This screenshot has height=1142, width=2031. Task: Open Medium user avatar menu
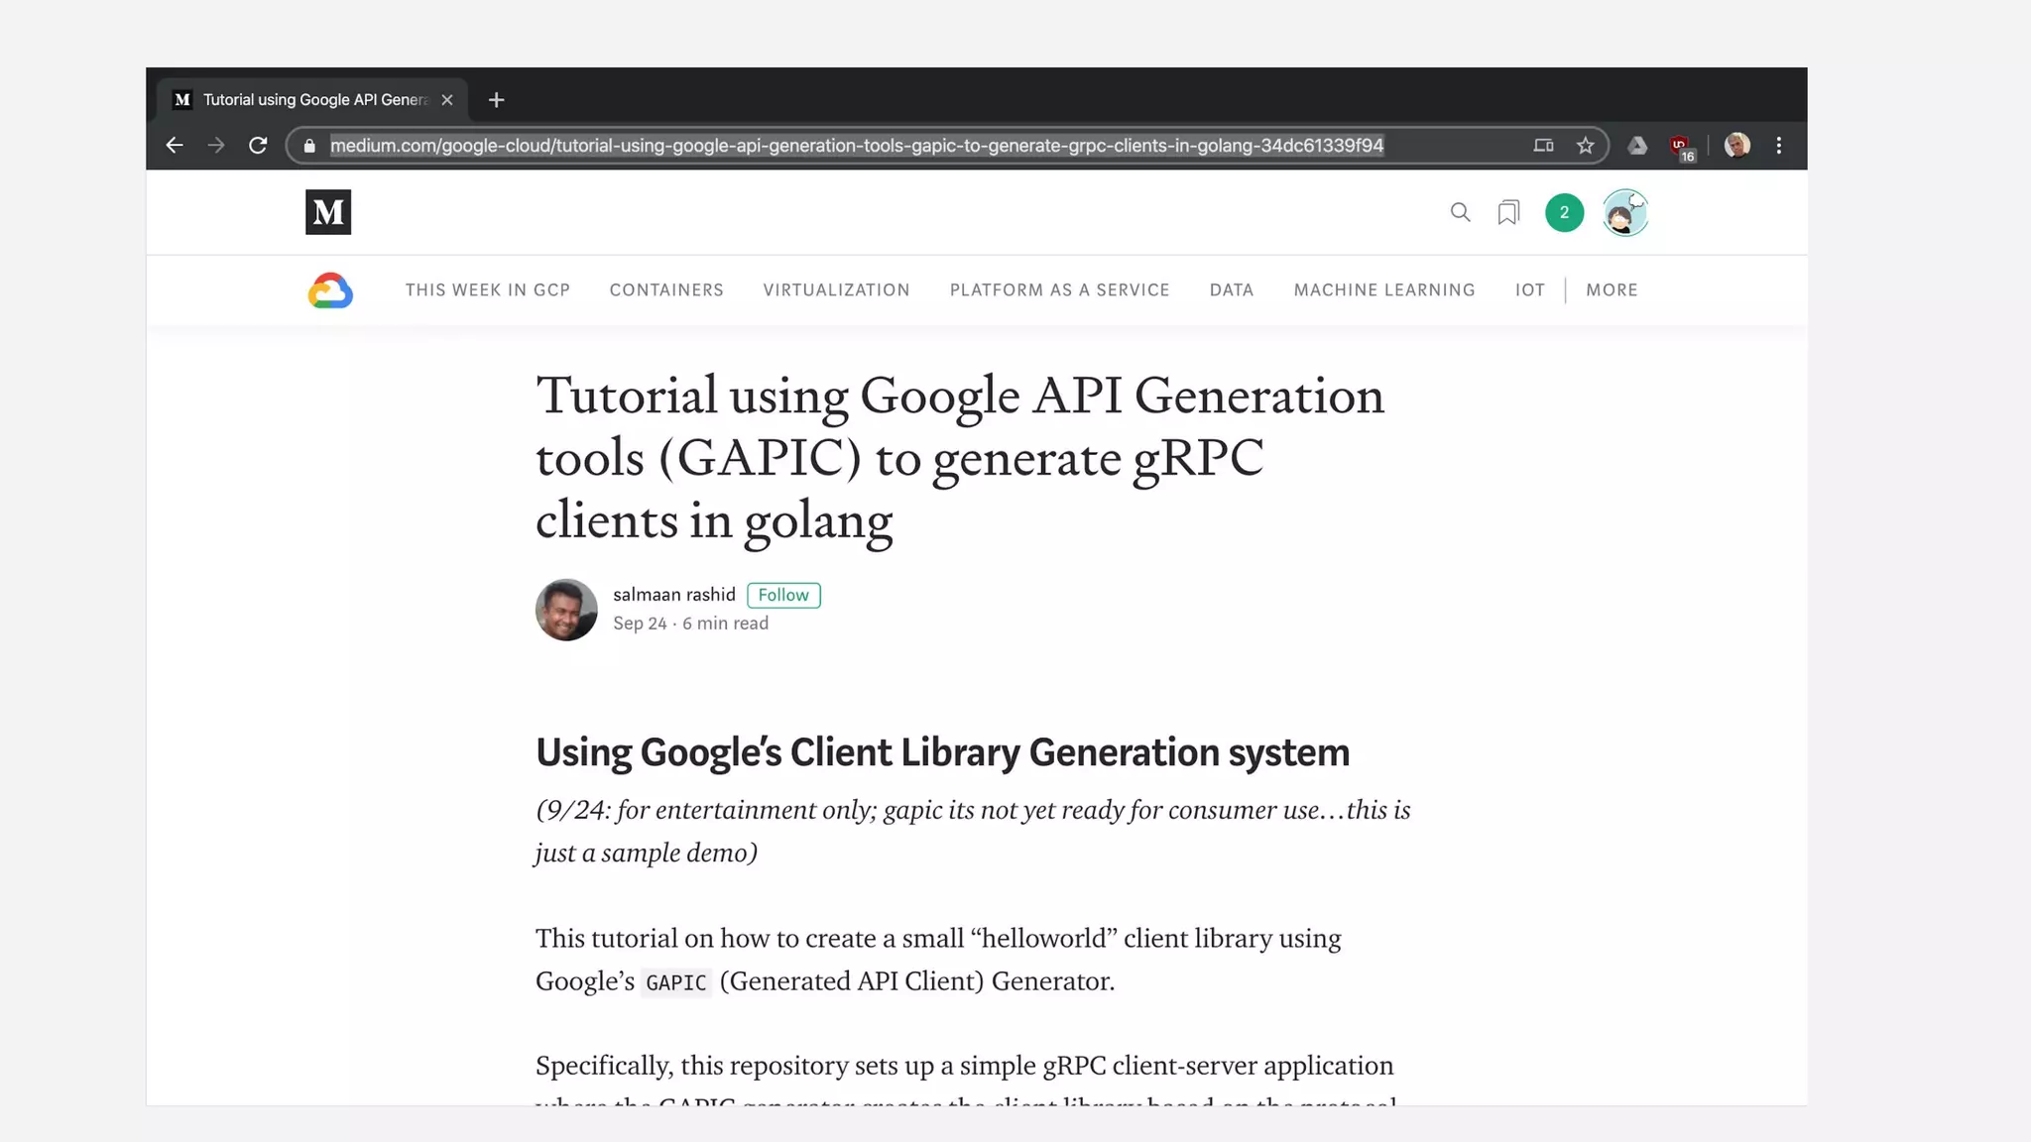[1624, 212]
